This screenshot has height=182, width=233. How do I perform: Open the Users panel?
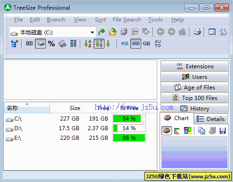pyautogui.click(x=194, y=77)
